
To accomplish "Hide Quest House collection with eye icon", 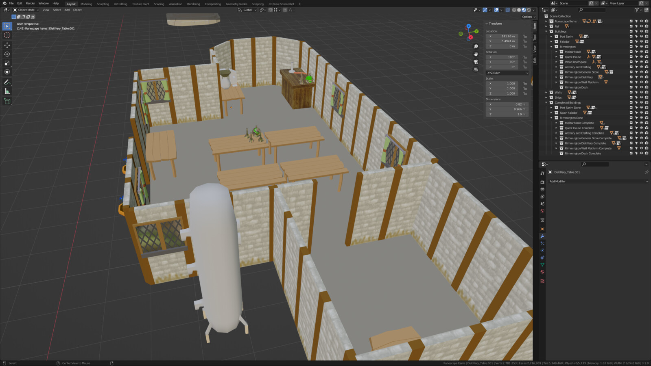I will coord(641,57).
